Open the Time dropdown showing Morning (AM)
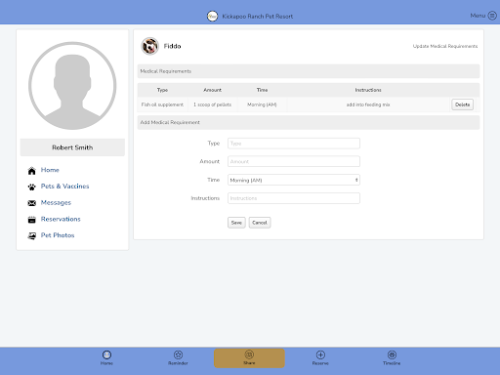The width and height of the screenshot is (500, 375). [294, 180]
